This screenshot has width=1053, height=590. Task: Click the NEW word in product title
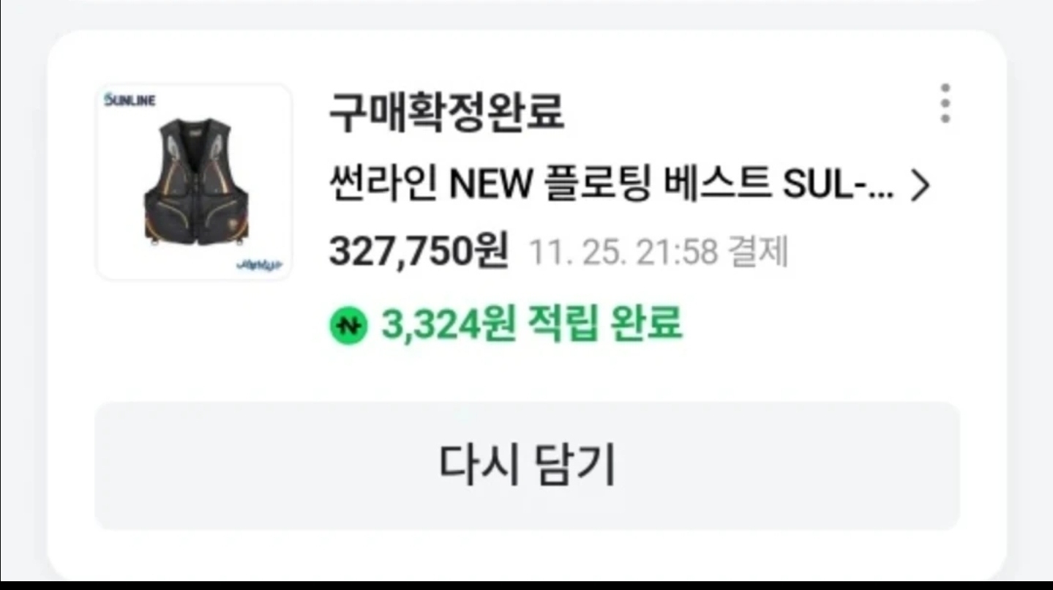pos(490,187)
